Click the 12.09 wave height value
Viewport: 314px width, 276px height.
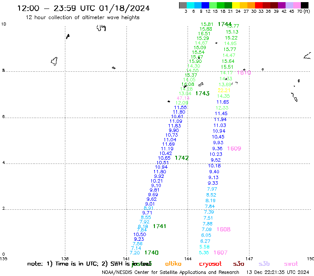(182, 103)
